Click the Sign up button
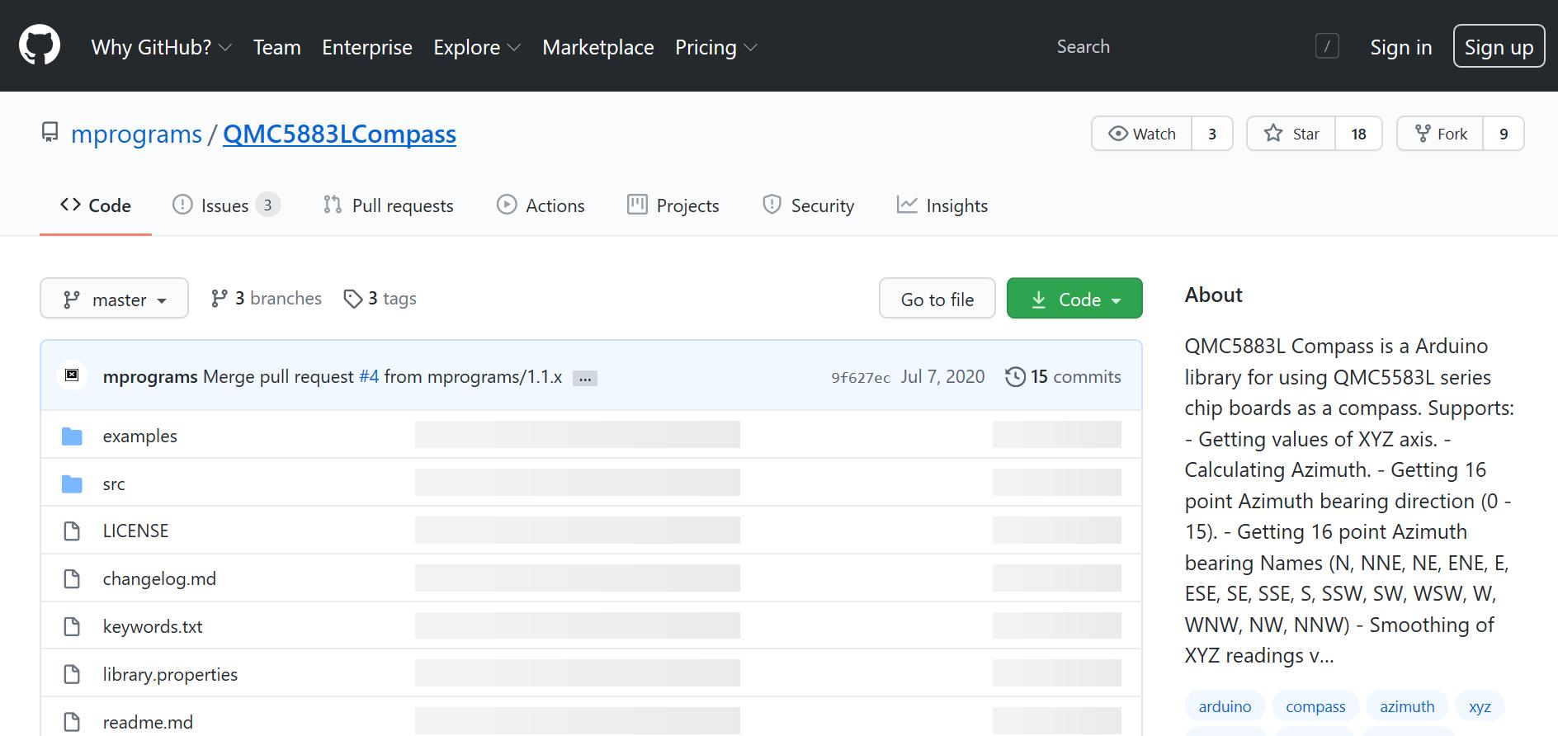 tap(1499, 46)
